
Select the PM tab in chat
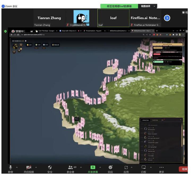click(x=162, y=120)
